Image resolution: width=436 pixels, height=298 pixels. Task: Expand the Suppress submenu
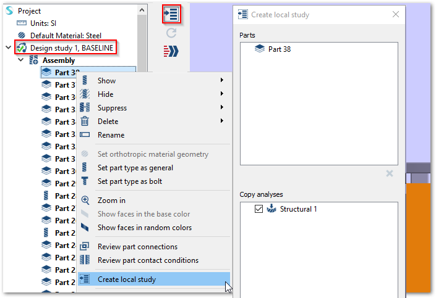(x=221, y=108)
